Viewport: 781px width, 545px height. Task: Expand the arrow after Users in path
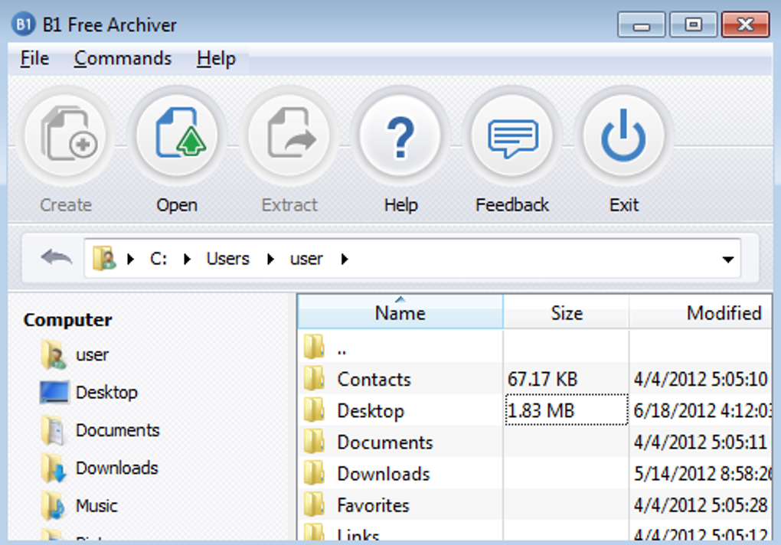[x=270, y=259]
